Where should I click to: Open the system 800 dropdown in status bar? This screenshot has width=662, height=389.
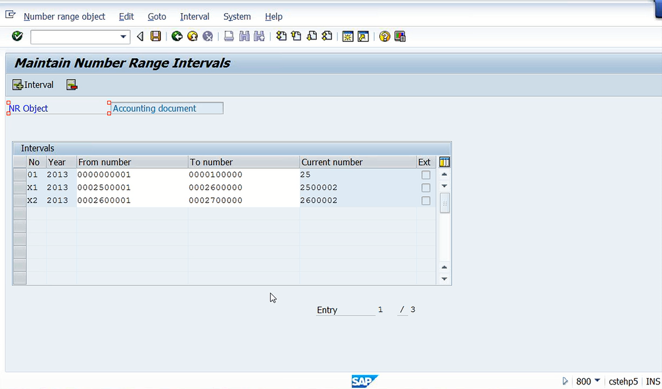(597, 380)
